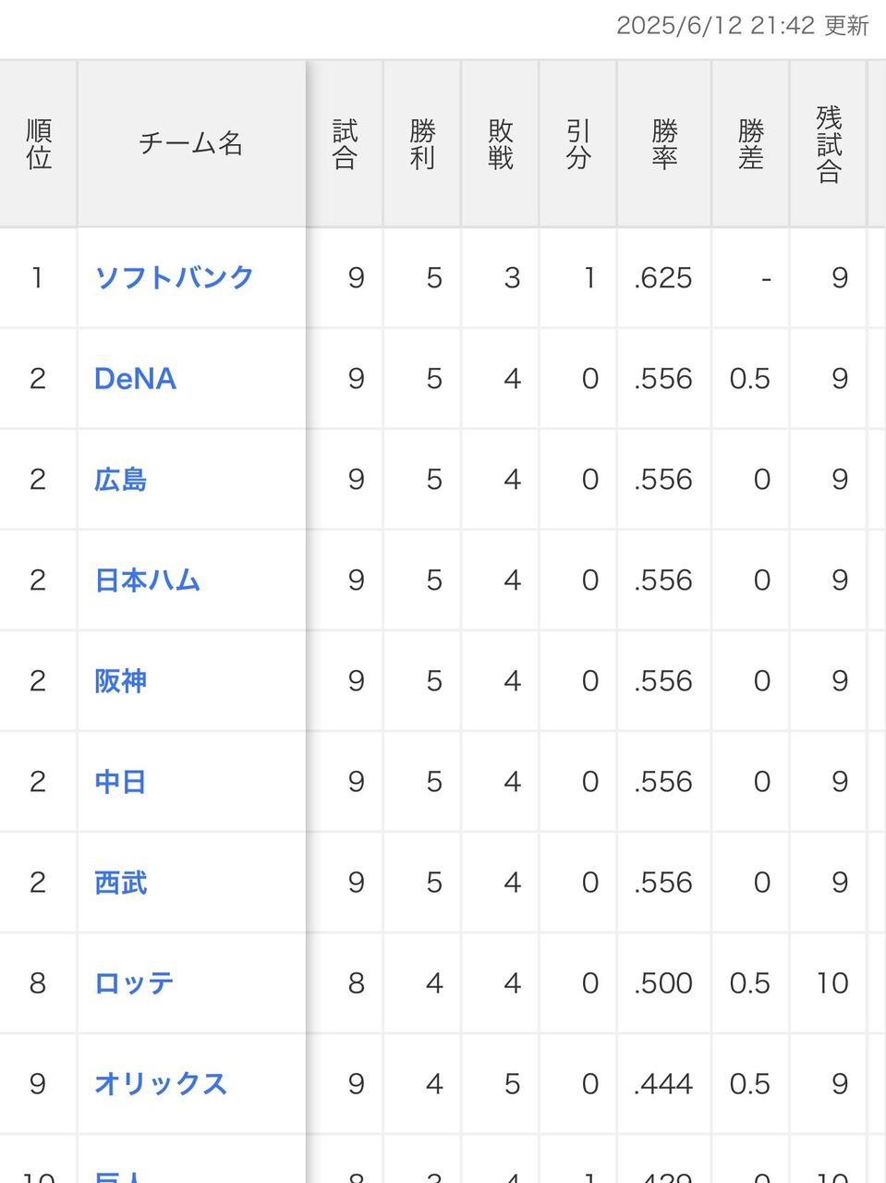
Task: Select the 日本ハム team link
Action: click(147, 579)
